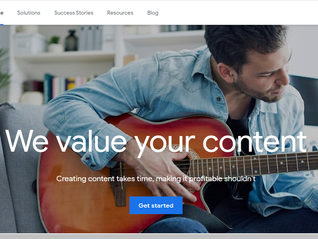318x239 pixels.
Task: Visit the Blog link in header
Action: pyautogui.click(x=153, y=13)
